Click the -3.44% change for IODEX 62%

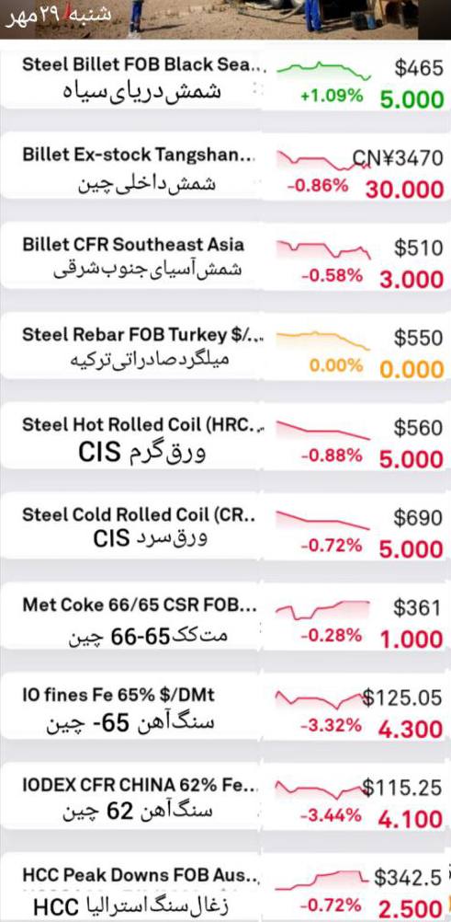pos(332,815)
